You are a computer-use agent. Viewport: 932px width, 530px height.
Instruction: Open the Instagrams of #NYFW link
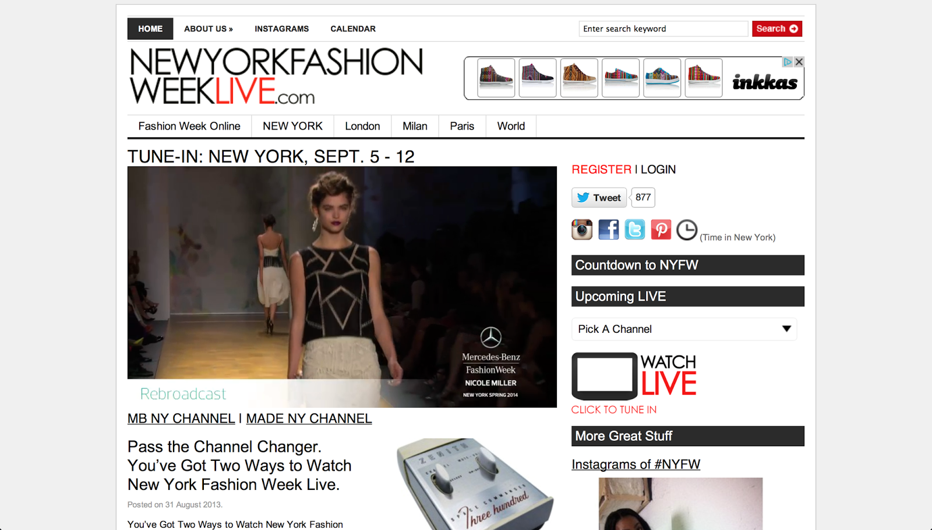point(636,464)
